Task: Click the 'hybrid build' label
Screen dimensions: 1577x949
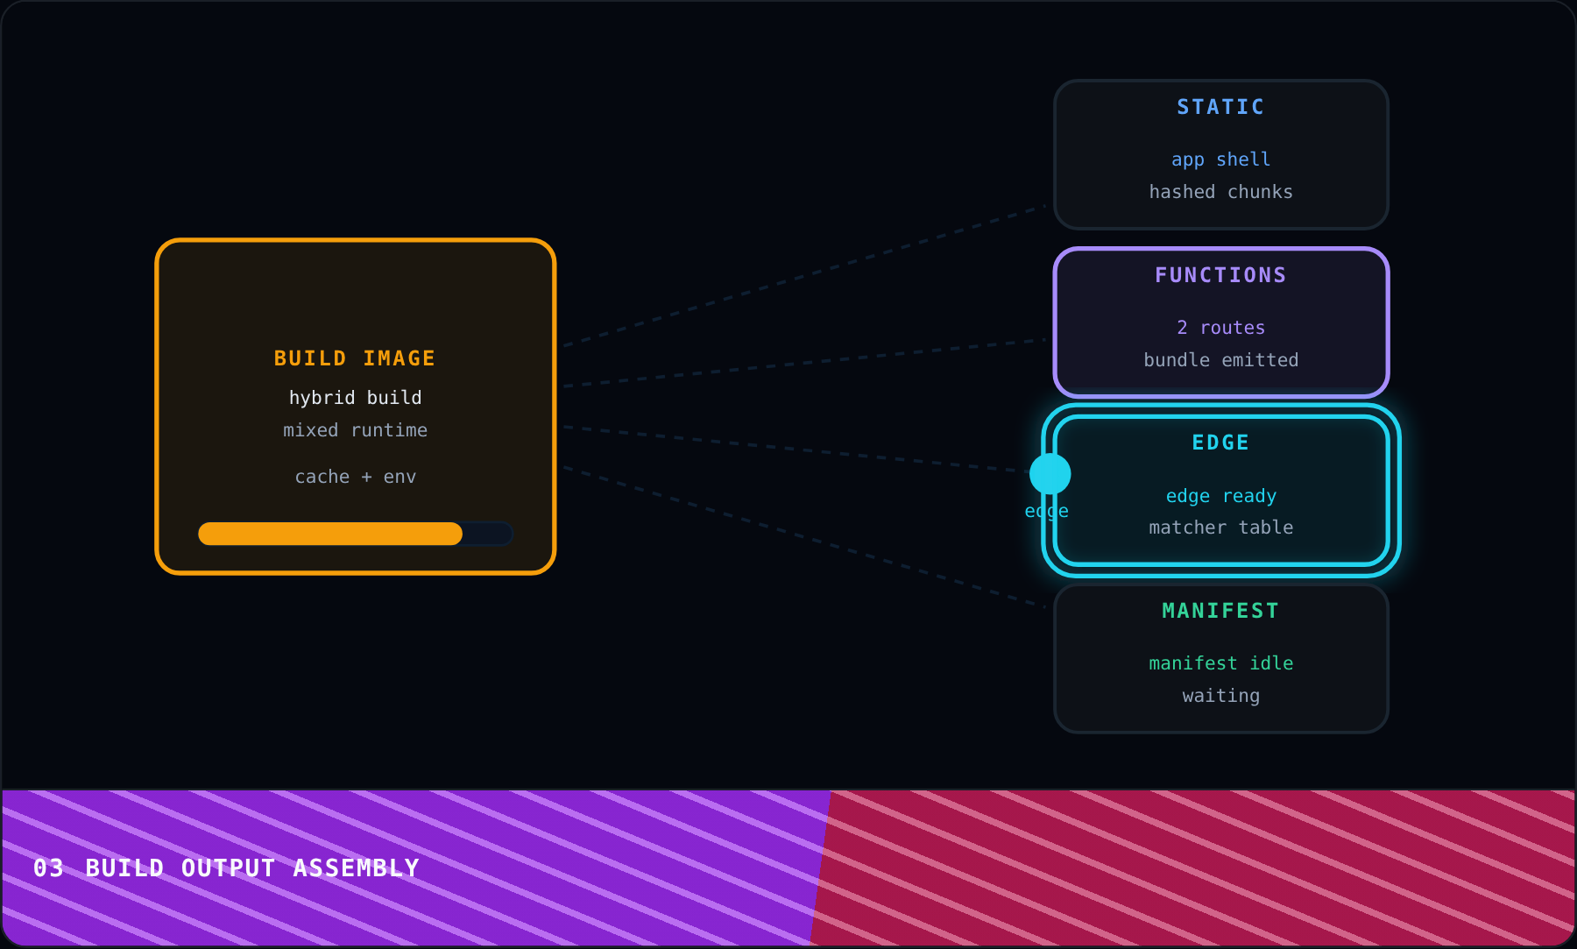Action: [x=356, y=398]
